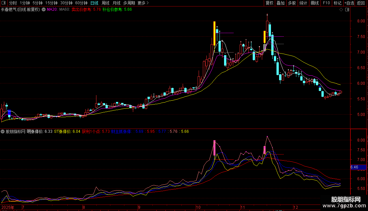Switch to 周线 weekly chart
368x211 pixels.
point(106,3)
